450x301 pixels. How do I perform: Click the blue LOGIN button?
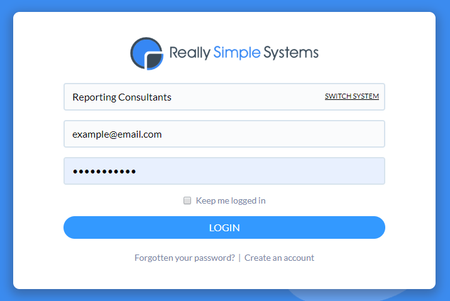pyautogui.click(x=224, y=227)
